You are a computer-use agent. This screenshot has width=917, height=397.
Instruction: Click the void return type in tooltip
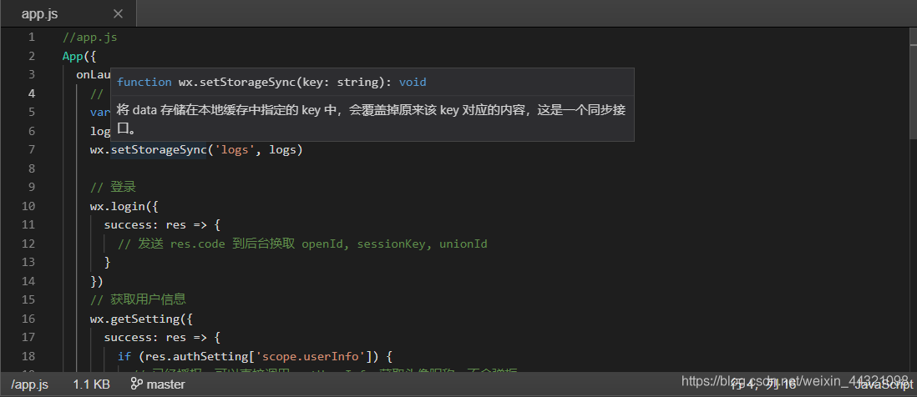[x=413, y=82]
